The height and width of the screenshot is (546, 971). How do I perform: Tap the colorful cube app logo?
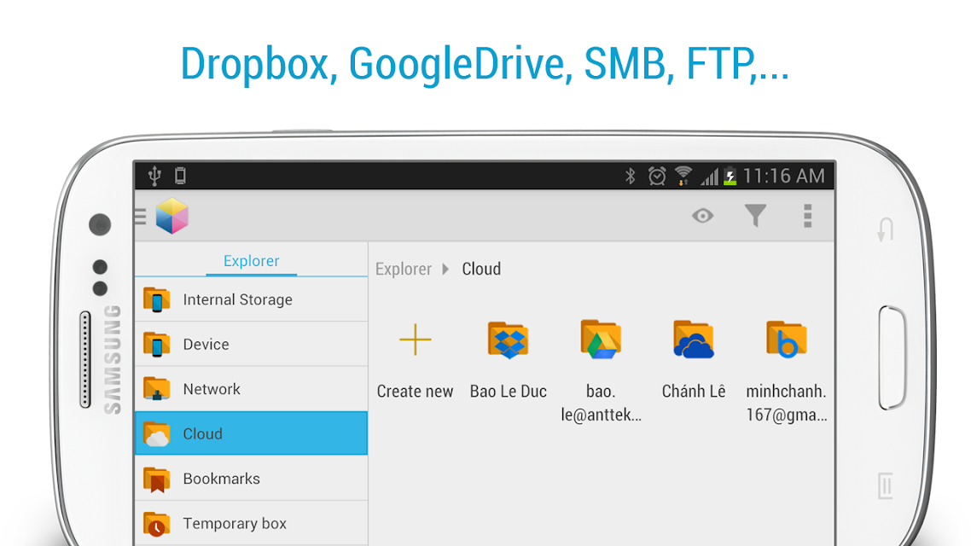click(x=172, y=216)
